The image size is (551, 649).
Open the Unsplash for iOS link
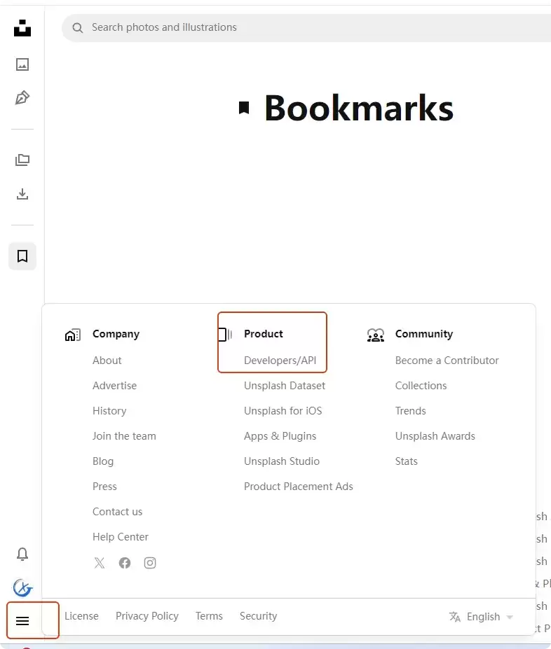(x=283, y=411)
